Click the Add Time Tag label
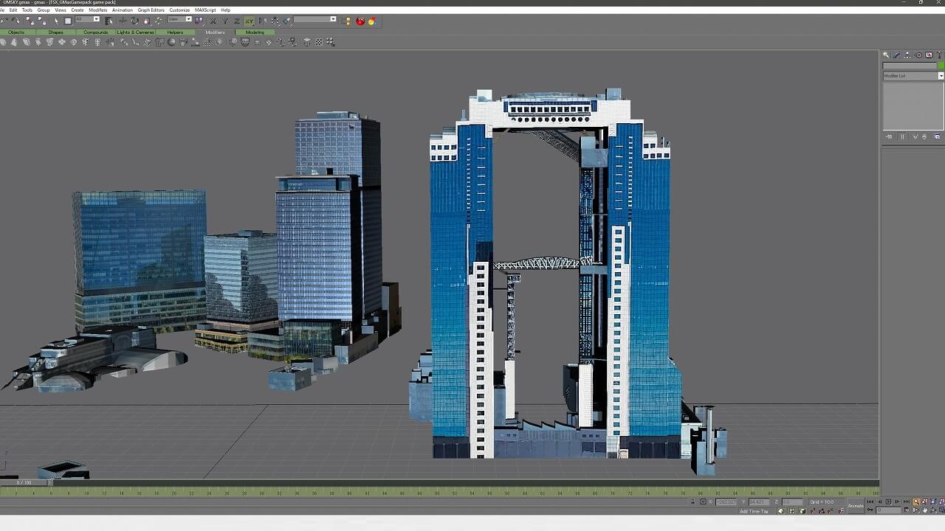945x531 pixels. (x=753, y=511)
